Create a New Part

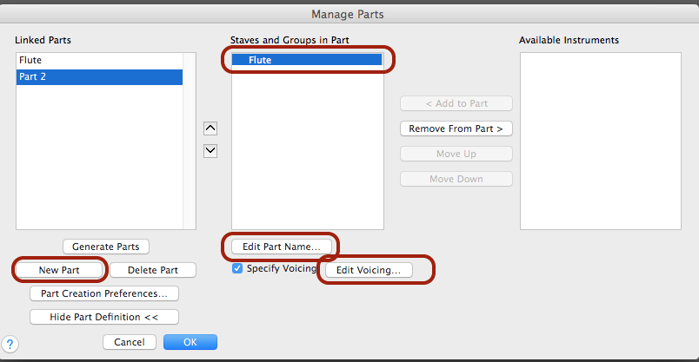tap(59, 270)
